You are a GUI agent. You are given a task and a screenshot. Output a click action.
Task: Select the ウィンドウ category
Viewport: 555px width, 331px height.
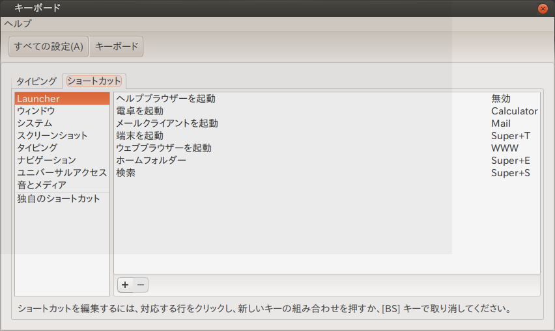63,111
